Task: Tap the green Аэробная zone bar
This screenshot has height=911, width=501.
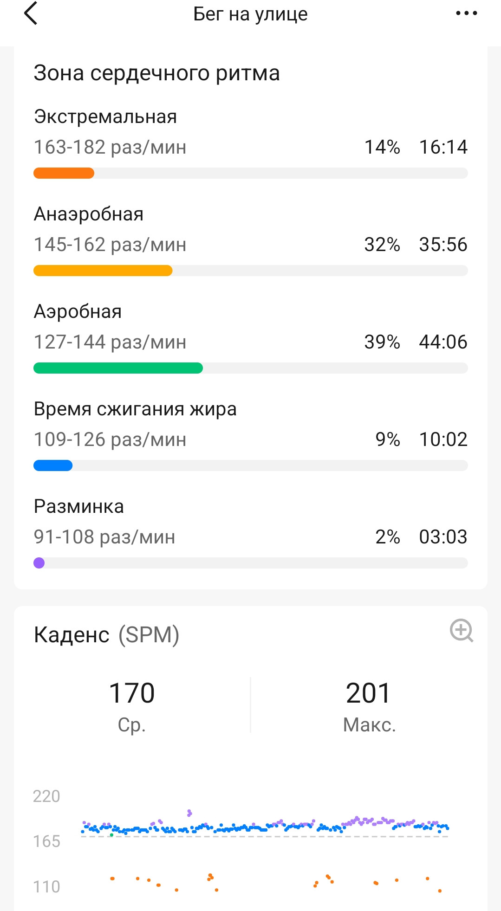Action: click(x=118, y=368)
